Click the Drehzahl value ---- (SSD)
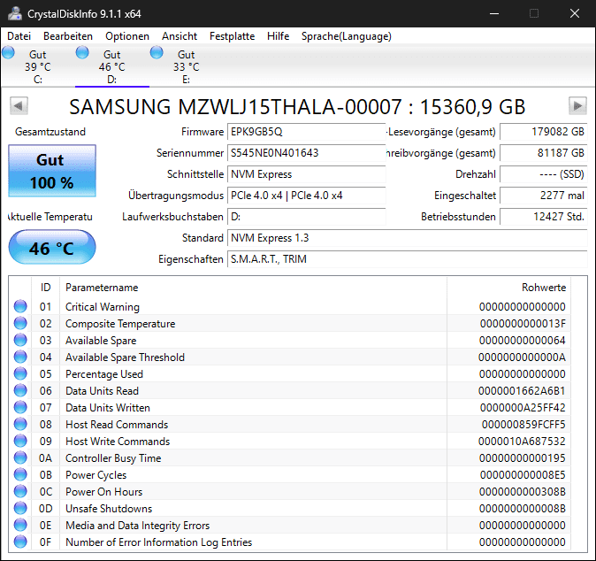This screenshot has height=561, width=596. tap(544, 174)
